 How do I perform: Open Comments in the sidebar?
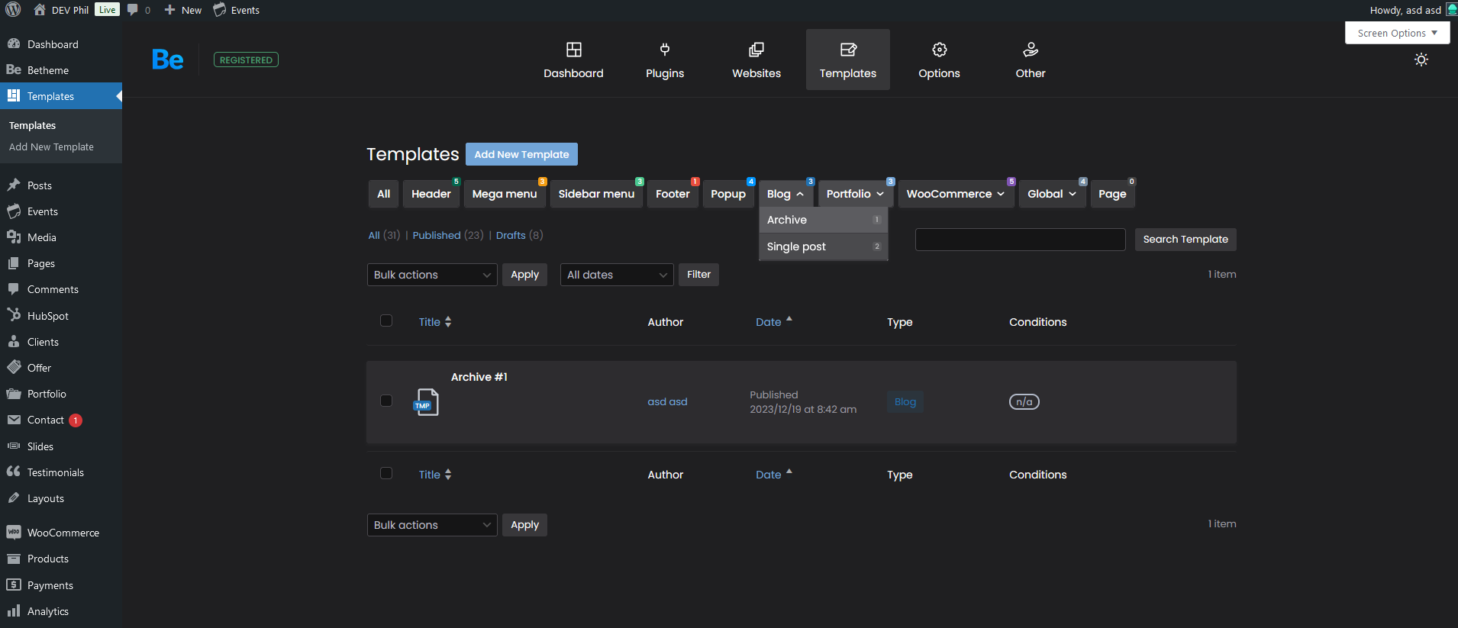pyautogui.click(x=61, y=289)
